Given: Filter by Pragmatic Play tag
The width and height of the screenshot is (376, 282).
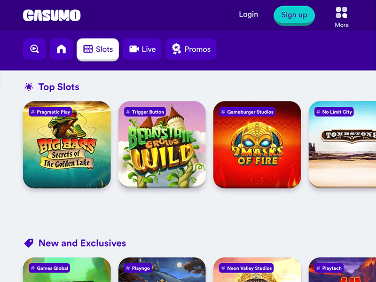Looking at the screenshot, I should click(x=50, y=112).
